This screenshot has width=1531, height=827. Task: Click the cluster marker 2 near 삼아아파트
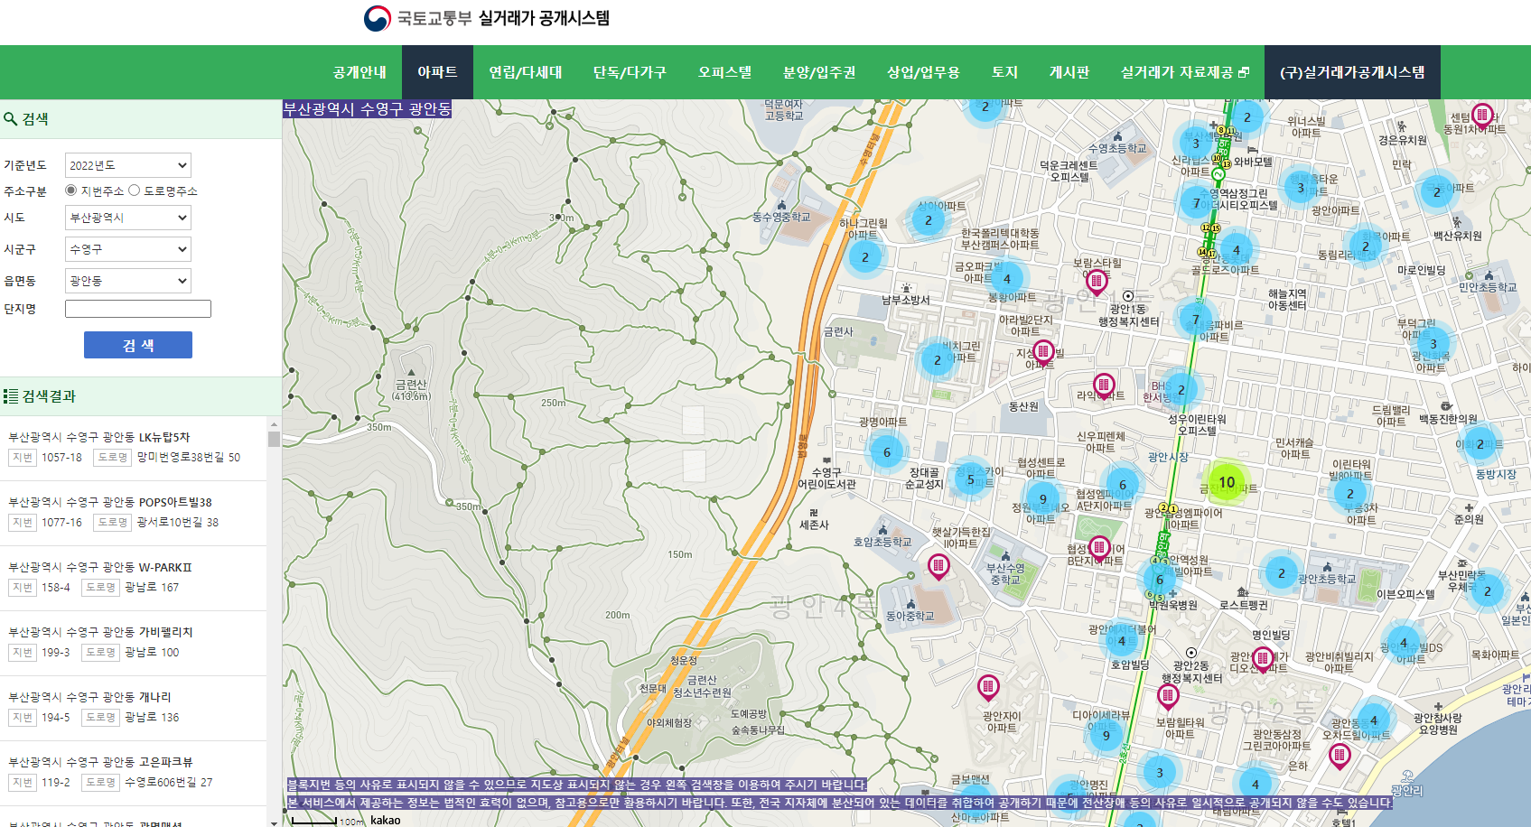point(929,220)
